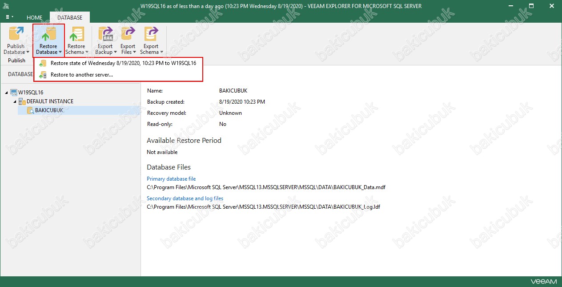Click the Export Schema icon
Image resolution: width=562 pixels, height=287 pixels.
[151, 35]
